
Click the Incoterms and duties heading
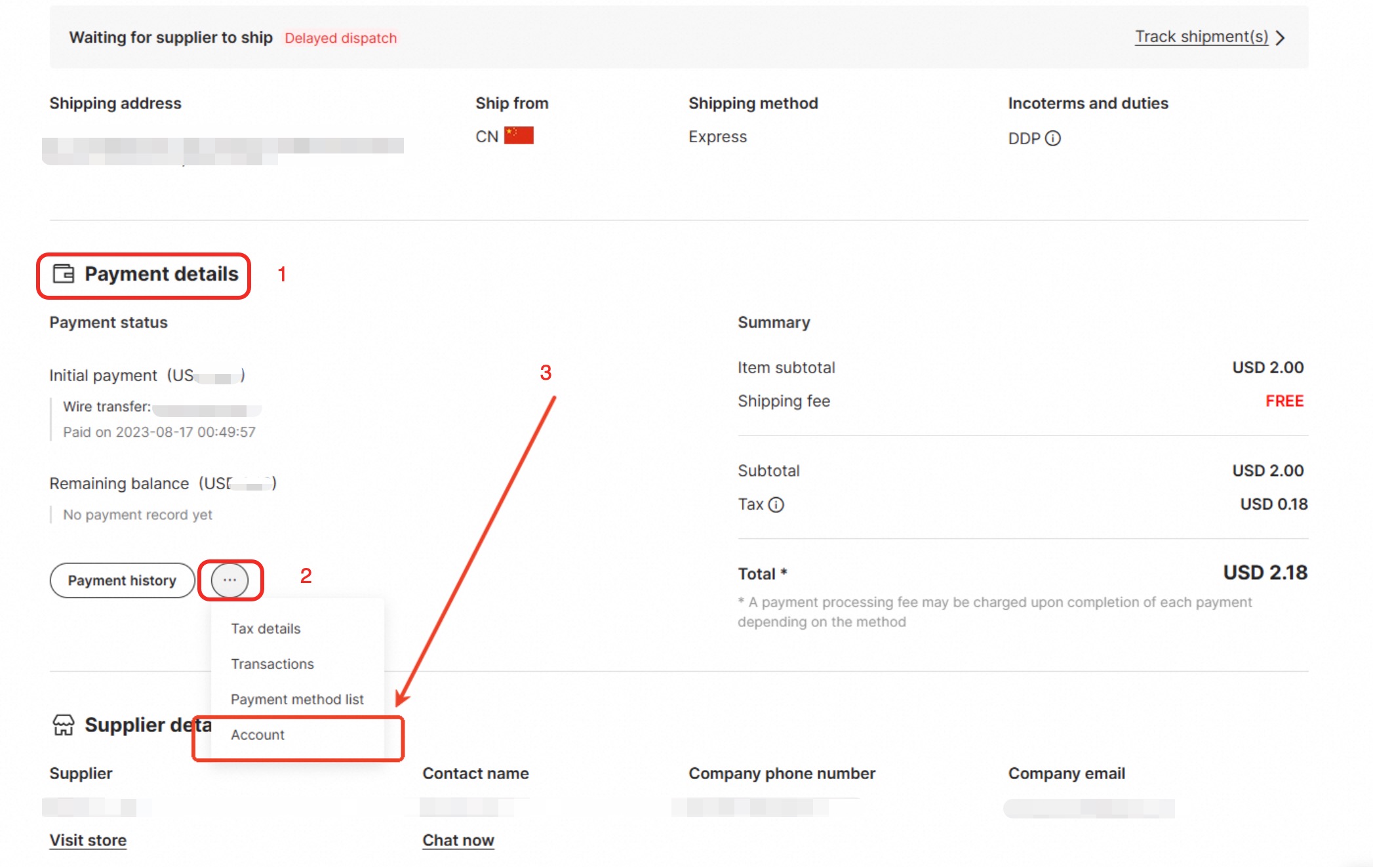1088,103
